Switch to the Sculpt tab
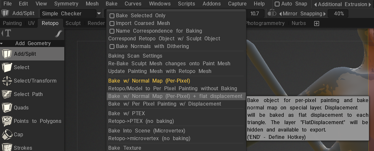 [x=73, y=23]
